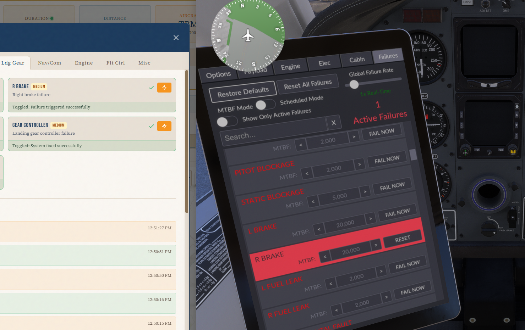Open the Engine tab in failures dialog
Image resolution: width=525 pixels, height=330 pixels.
tap(84, 63)
